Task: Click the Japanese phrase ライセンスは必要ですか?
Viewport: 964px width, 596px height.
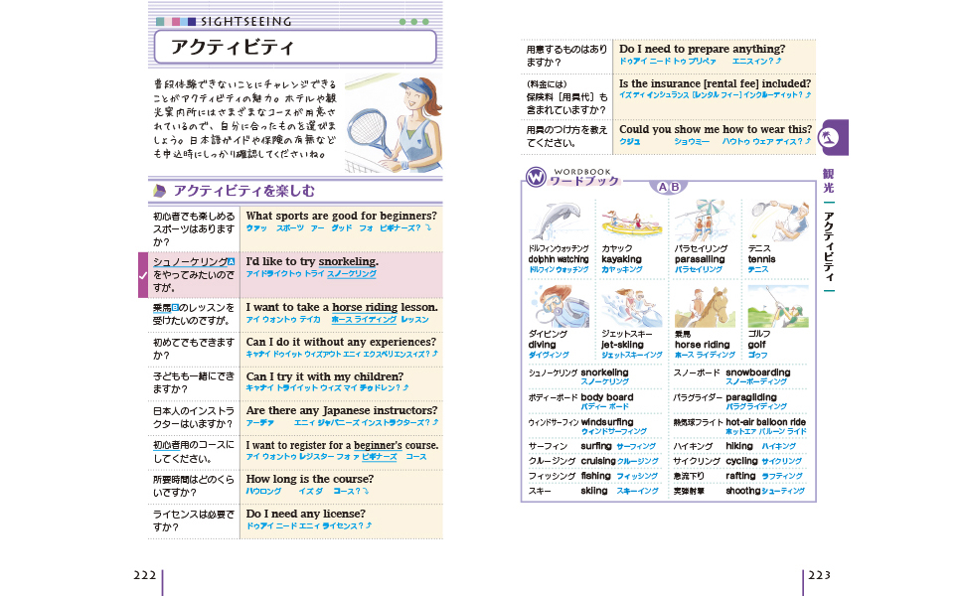Action: [194, 521]
